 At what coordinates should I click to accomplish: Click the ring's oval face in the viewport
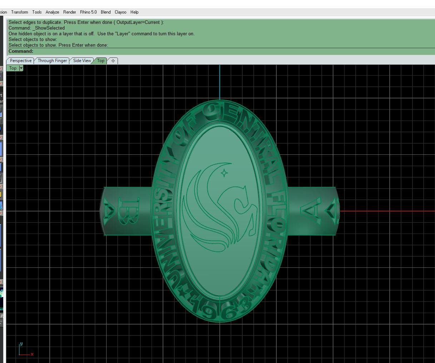(x=219, y=210)
